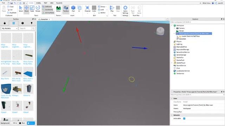Expand the Camera node
This screenshot has height=126, width=225.
(174, 28)
